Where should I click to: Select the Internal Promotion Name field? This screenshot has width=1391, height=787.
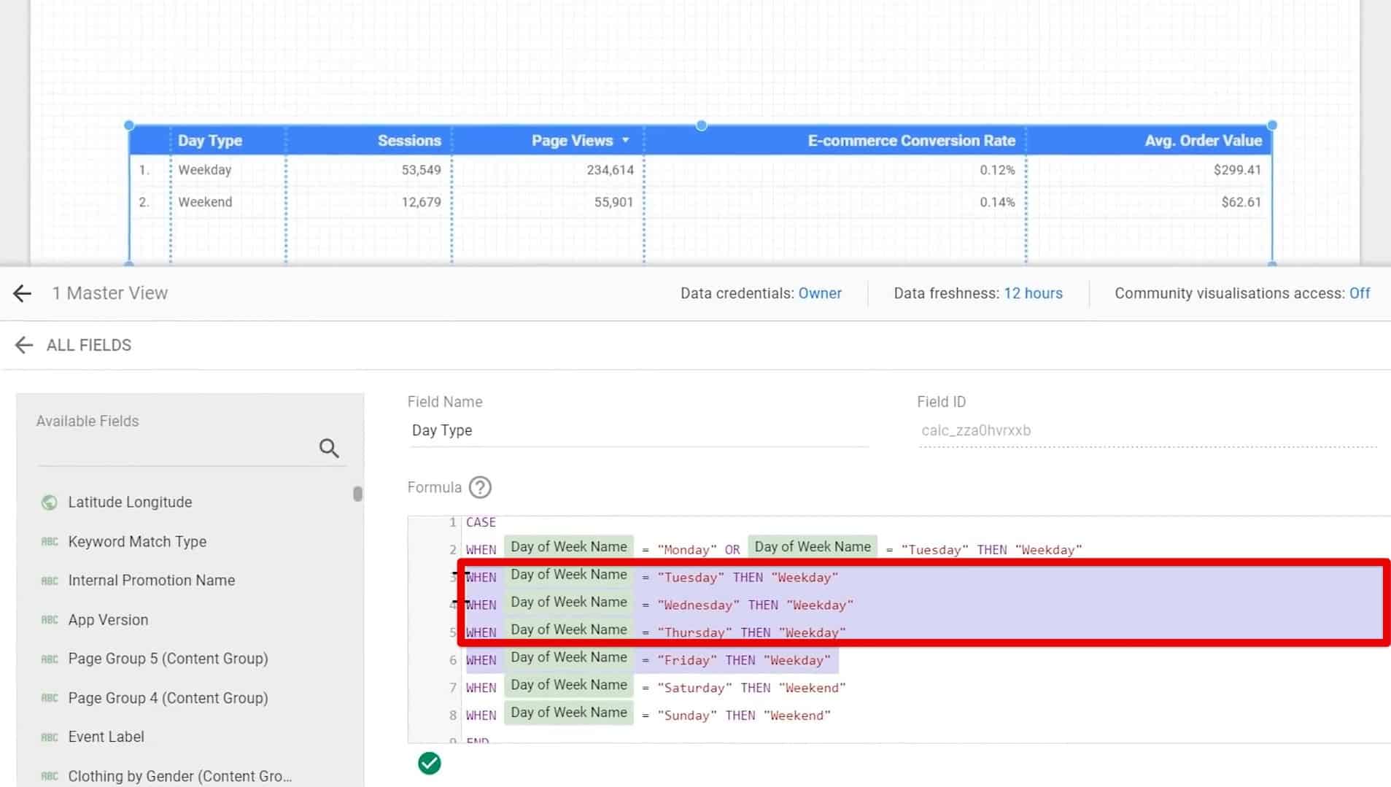[151, 581]
